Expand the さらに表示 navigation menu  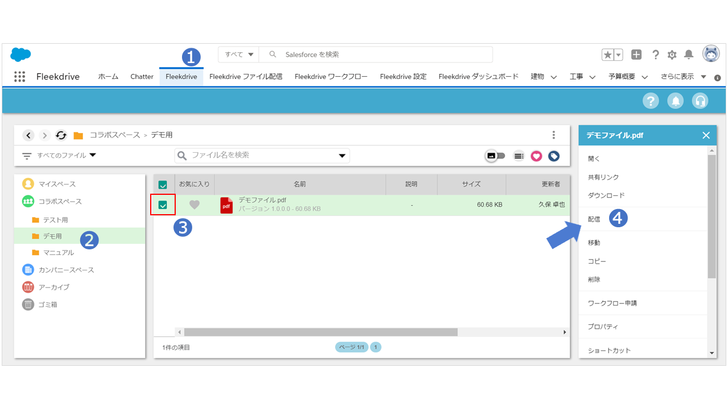tap(682, 77)
